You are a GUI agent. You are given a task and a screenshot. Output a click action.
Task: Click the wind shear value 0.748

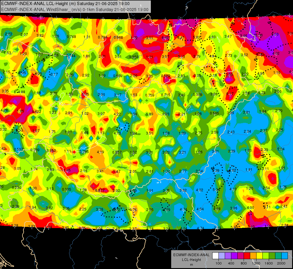[72, 36]
